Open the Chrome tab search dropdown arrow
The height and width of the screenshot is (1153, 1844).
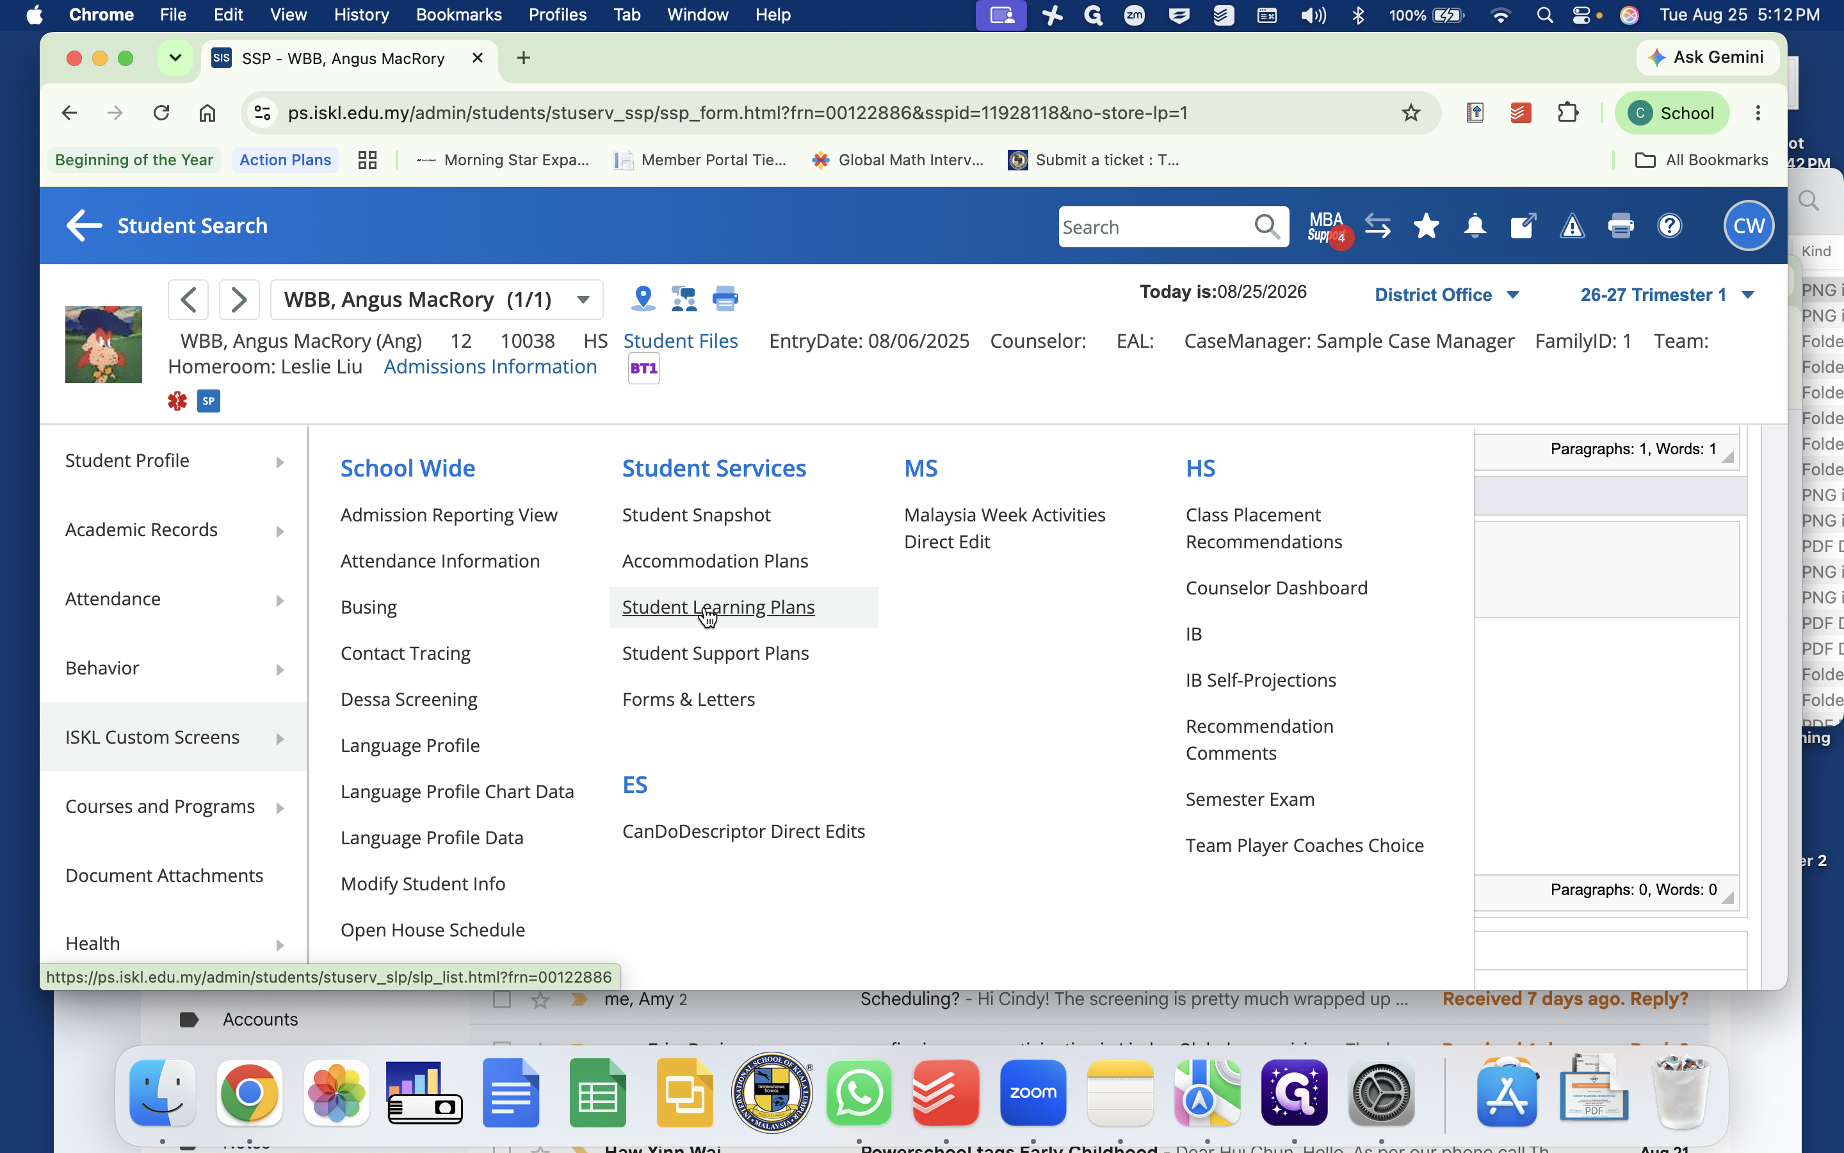click(x=175, y=58)
